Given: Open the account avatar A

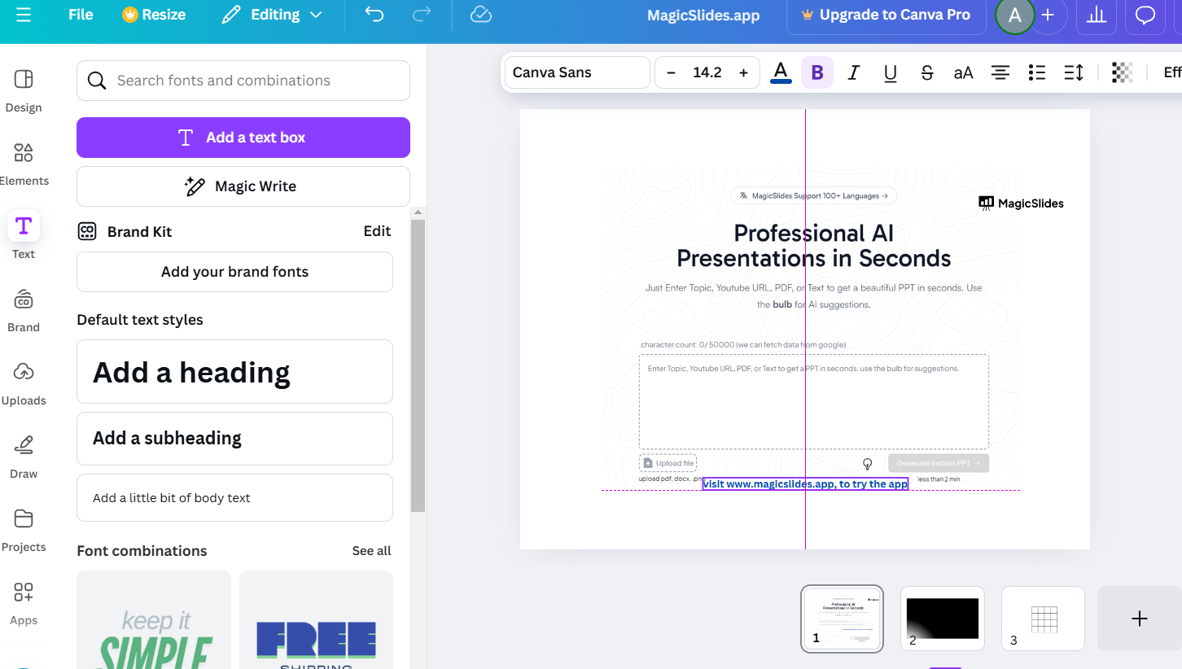Looking at the screenshot, I should (1014, 15).
